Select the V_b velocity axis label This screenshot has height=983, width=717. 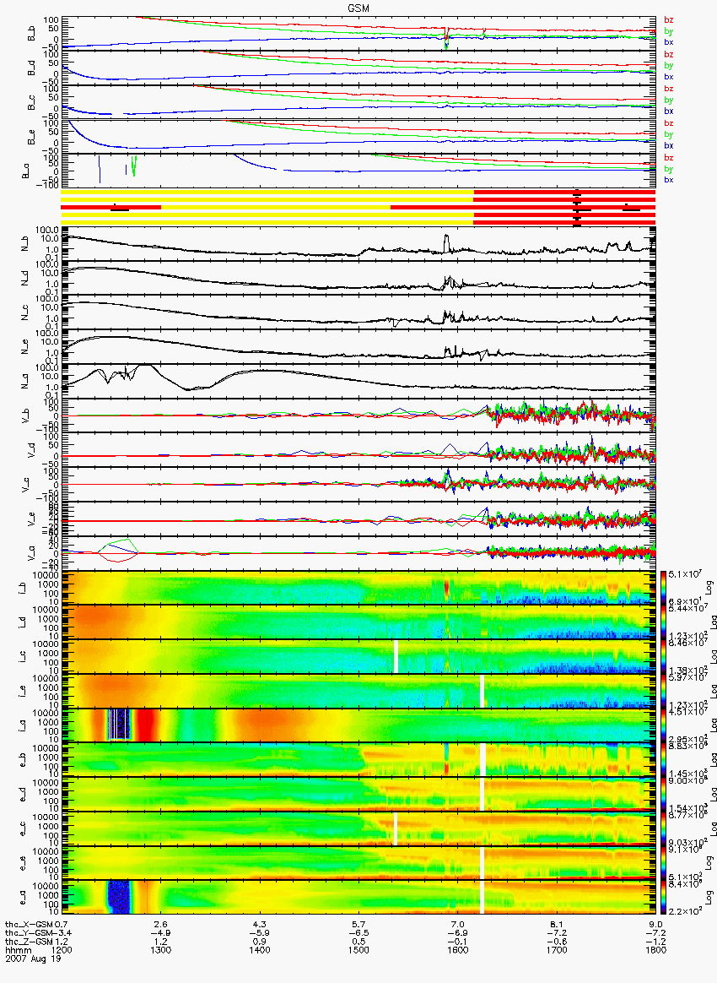(x=26, y=415)
